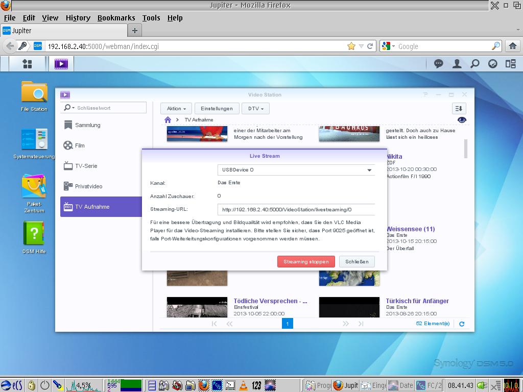Open File Station desktop icon
The width and height of the screenshot is (523, 392).
[x=34, y=96]
